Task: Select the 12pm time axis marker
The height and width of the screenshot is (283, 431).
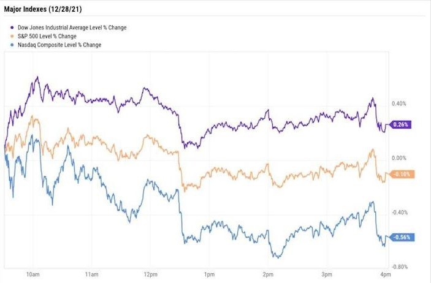Action: (150, 274)
